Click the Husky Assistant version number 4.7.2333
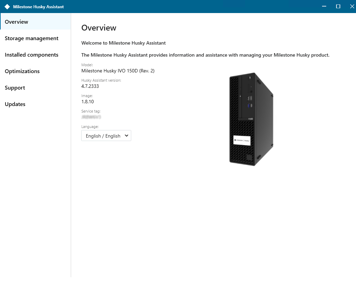Viewport: 356px width, 281px height. click(90, 86)
